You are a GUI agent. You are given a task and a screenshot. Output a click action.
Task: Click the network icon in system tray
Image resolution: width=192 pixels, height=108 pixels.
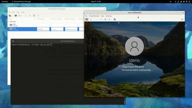pos(178,1)
